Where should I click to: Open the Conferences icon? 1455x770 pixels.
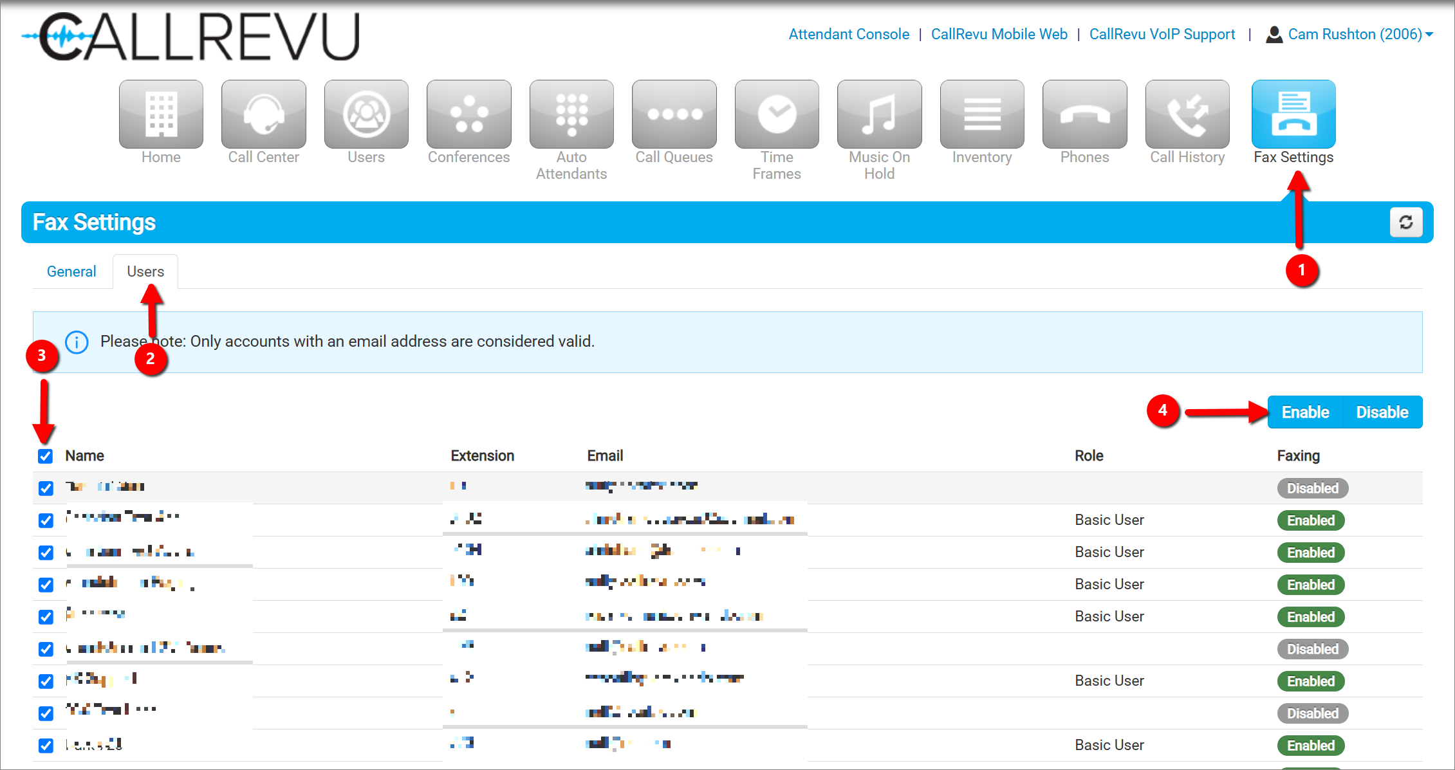pos(469,115)
